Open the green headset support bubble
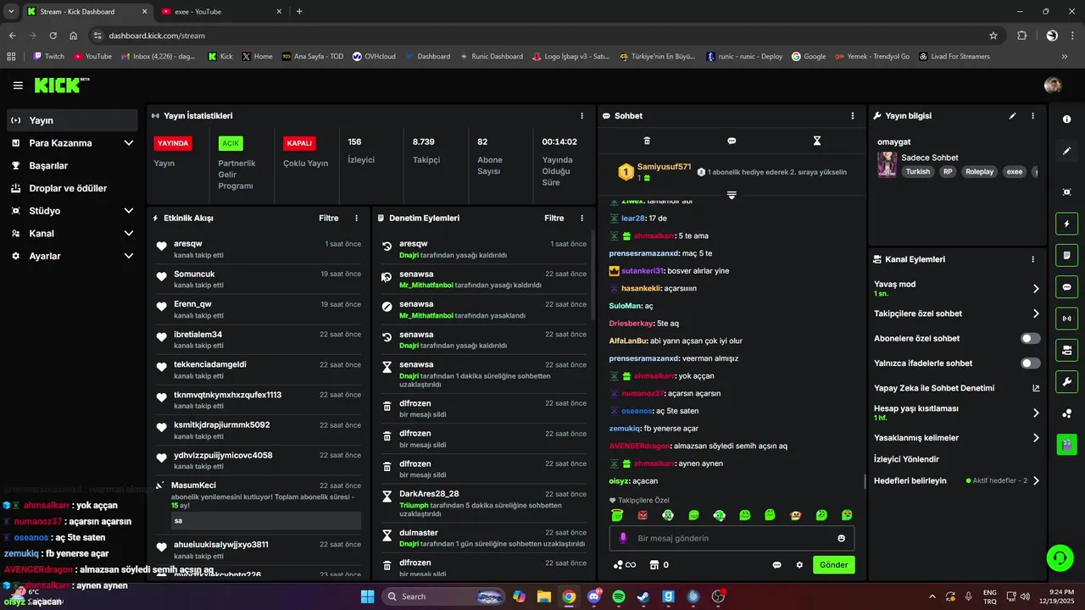This screenshot has width=1085, height=610. (x=1060, y=557)
